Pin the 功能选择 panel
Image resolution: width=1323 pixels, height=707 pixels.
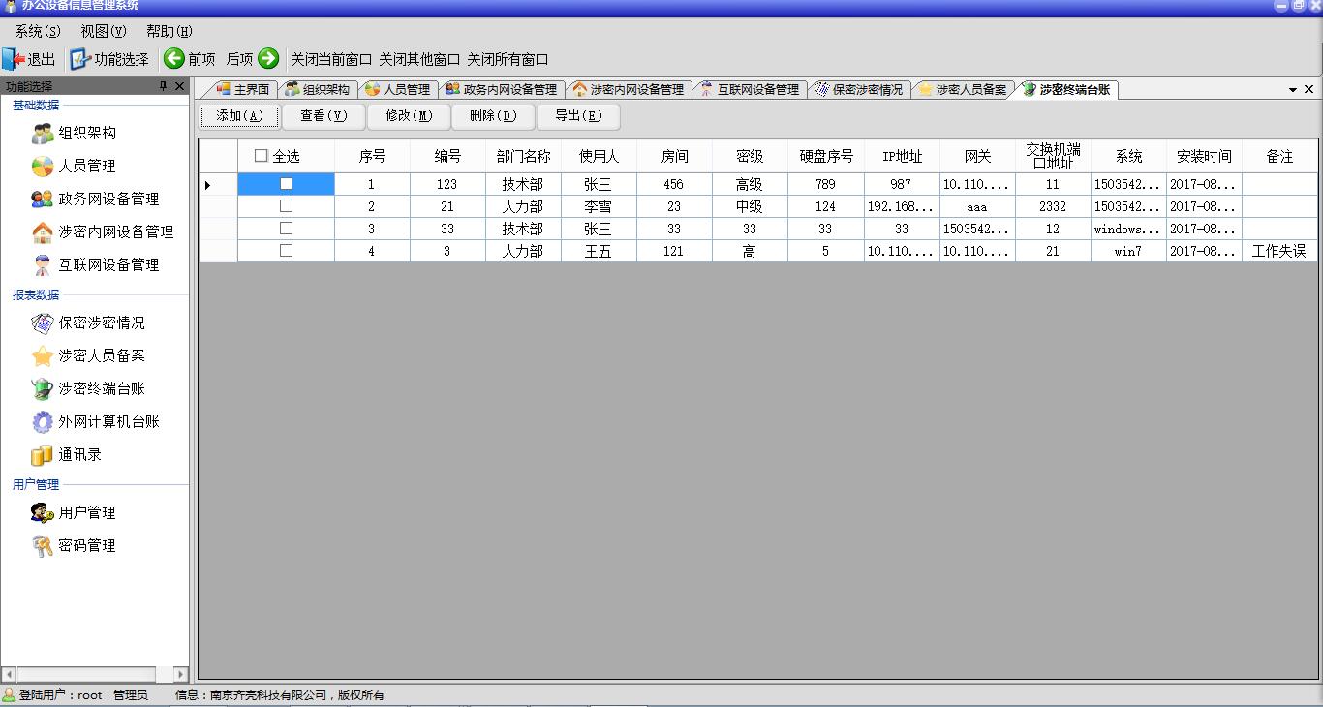[x=163, y=87]
